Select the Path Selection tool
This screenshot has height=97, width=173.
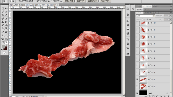tap(3, 35)
